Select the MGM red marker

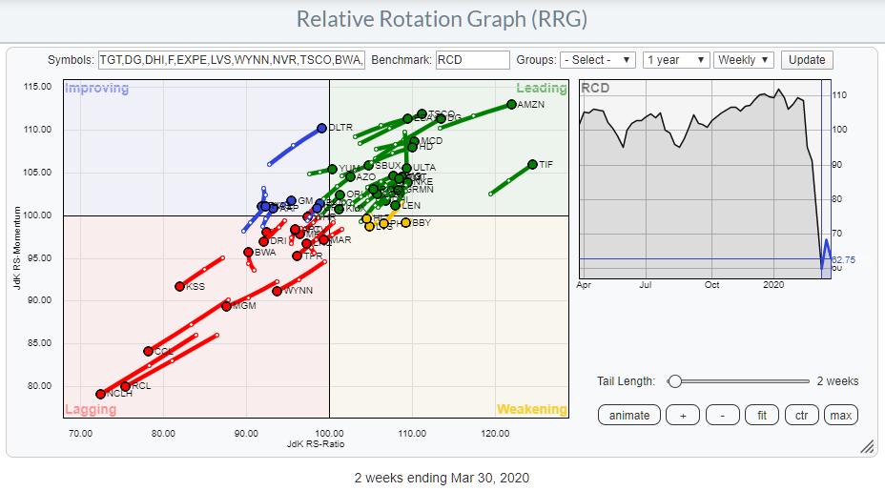pos(226,306)
